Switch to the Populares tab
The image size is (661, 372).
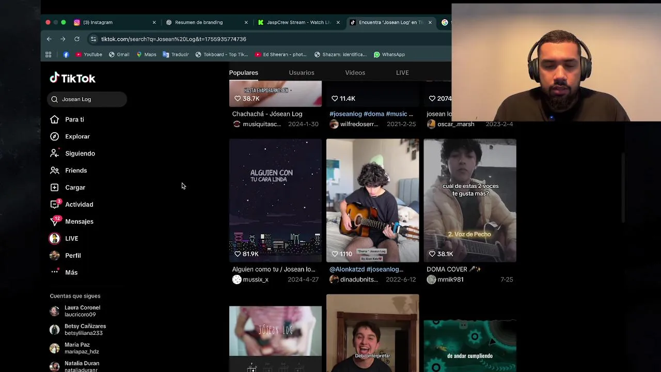click(x=244, y=73)
